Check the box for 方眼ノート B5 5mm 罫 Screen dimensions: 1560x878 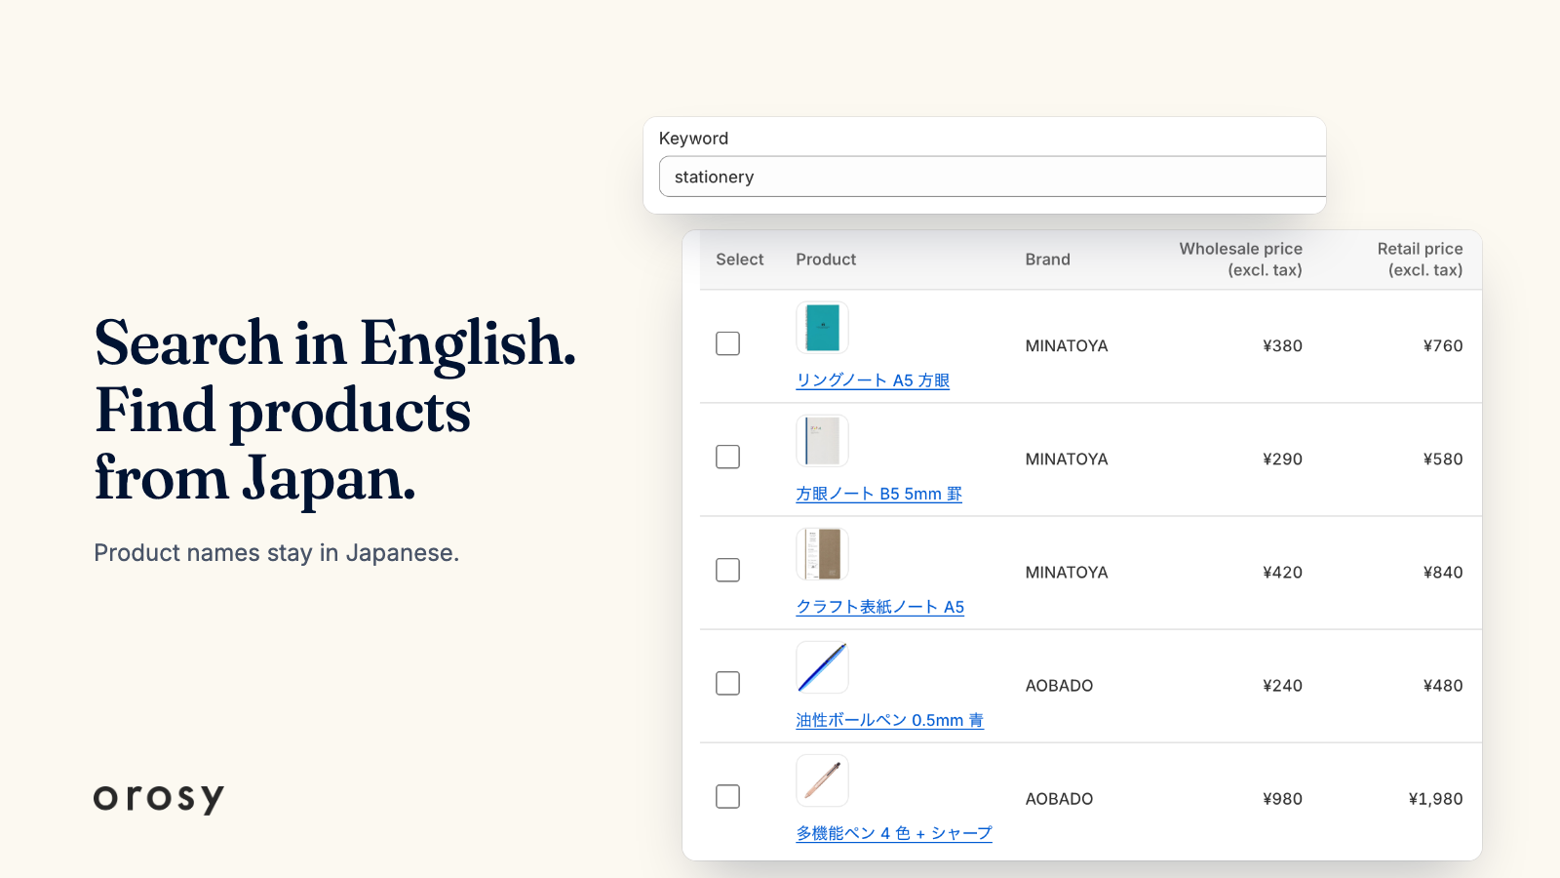(727, 457)
